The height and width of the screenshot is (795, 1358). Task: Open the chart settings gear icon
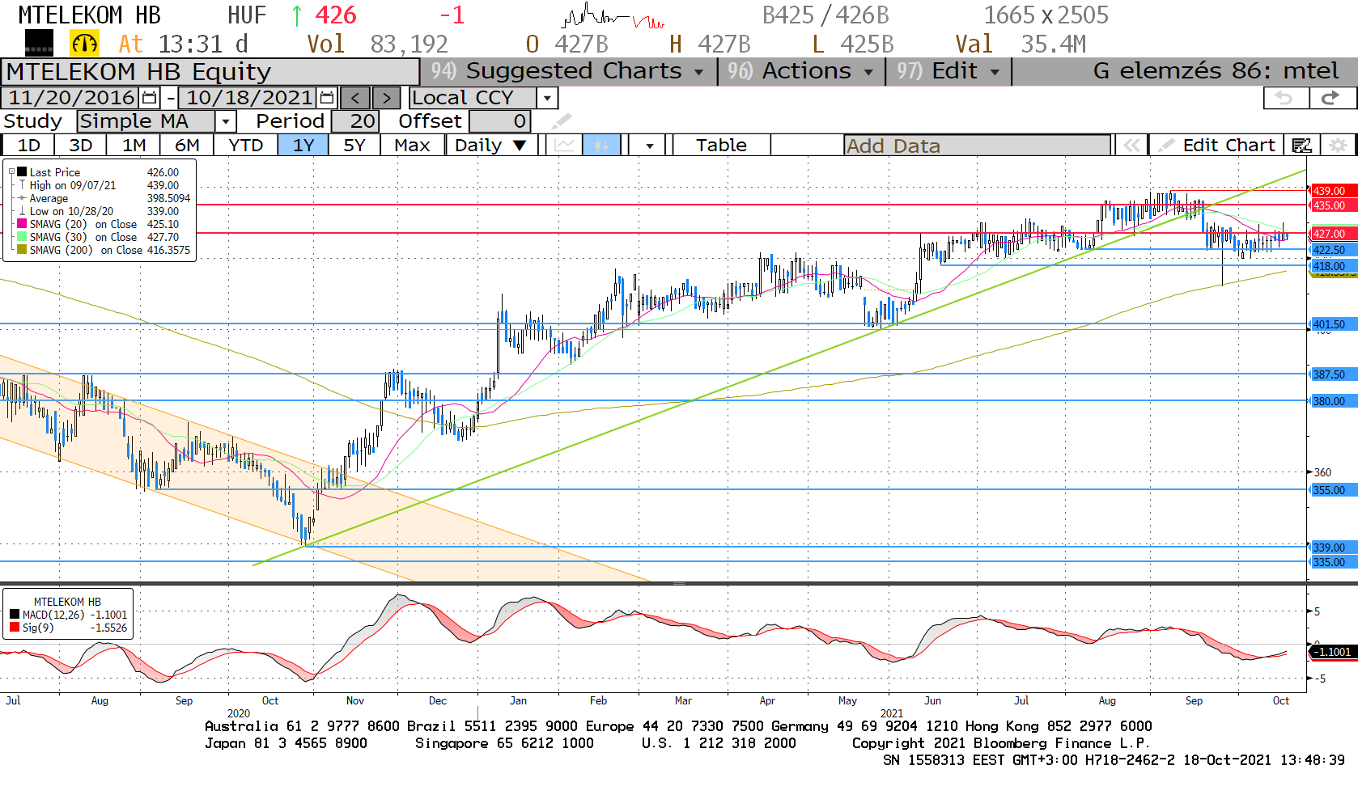coord(1339,146)
